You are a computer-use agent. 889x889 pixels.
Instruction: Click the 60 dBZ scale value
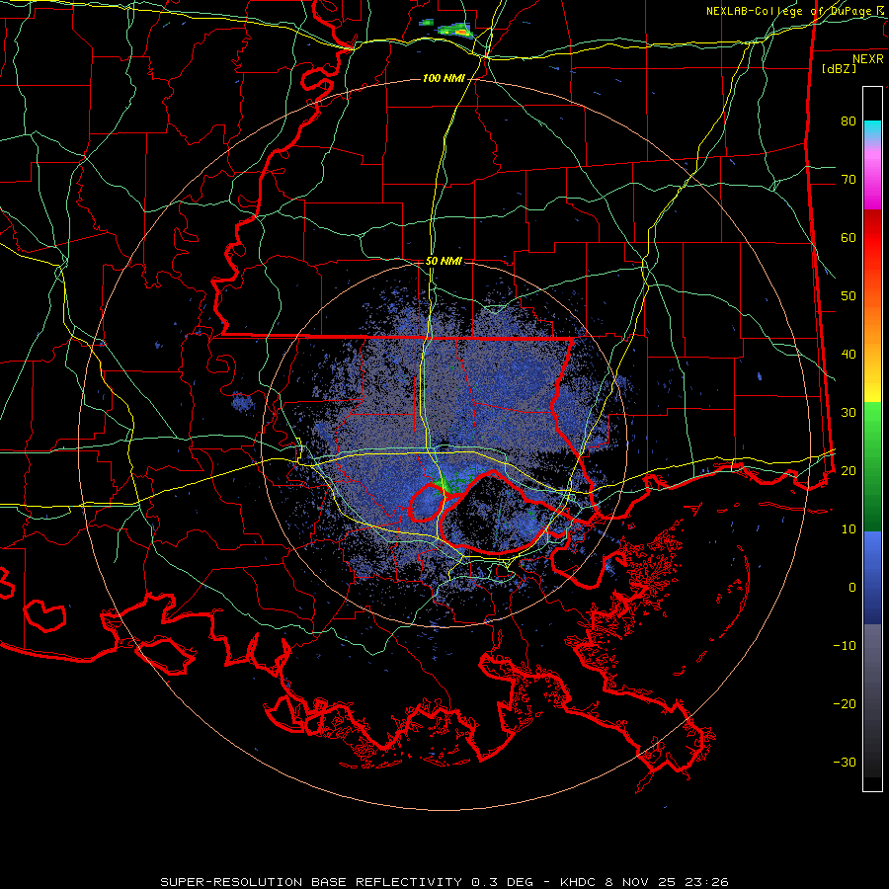pos(849,237)
